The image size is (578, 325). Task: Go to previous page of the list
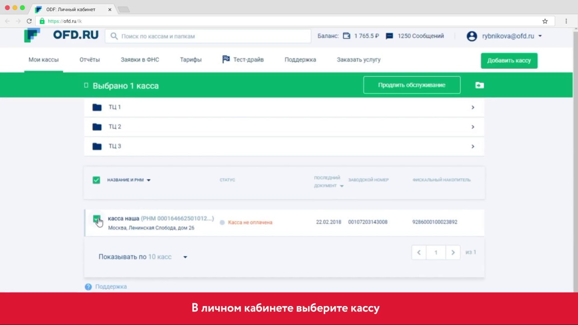(419, 252)
